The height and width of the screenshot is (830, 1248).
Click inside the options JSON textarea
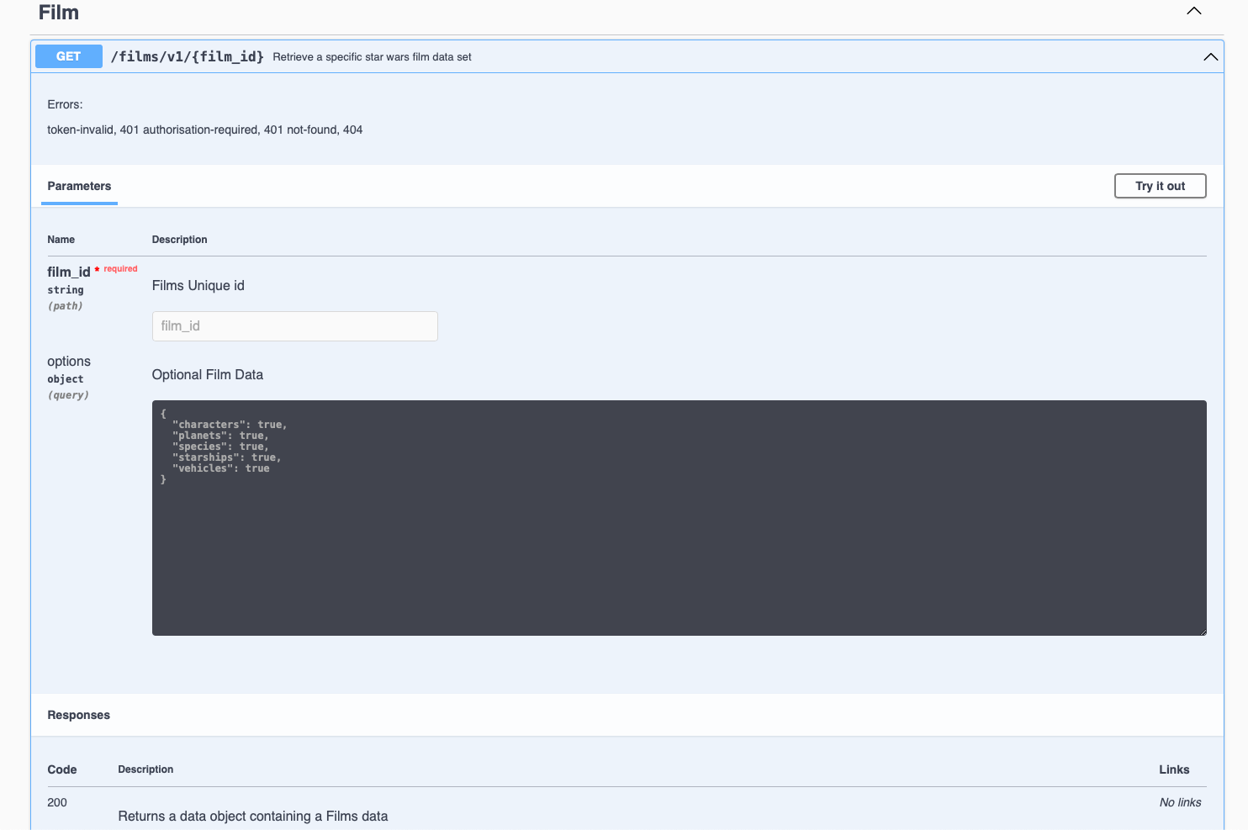click(679, 518)
